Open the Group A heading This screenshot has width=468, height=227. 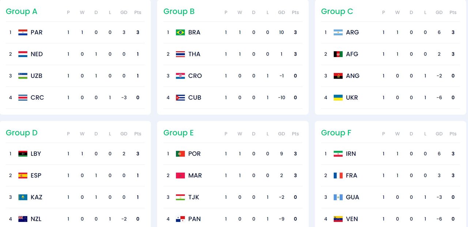pos(22,12)
